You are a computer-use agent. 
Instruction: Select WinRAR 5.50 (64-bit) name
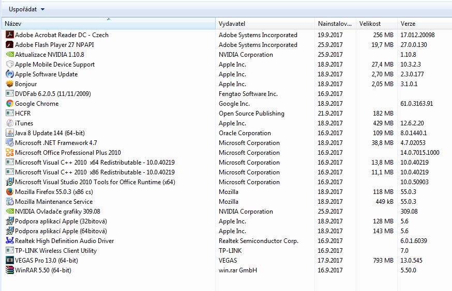click(x=43, y=270)
